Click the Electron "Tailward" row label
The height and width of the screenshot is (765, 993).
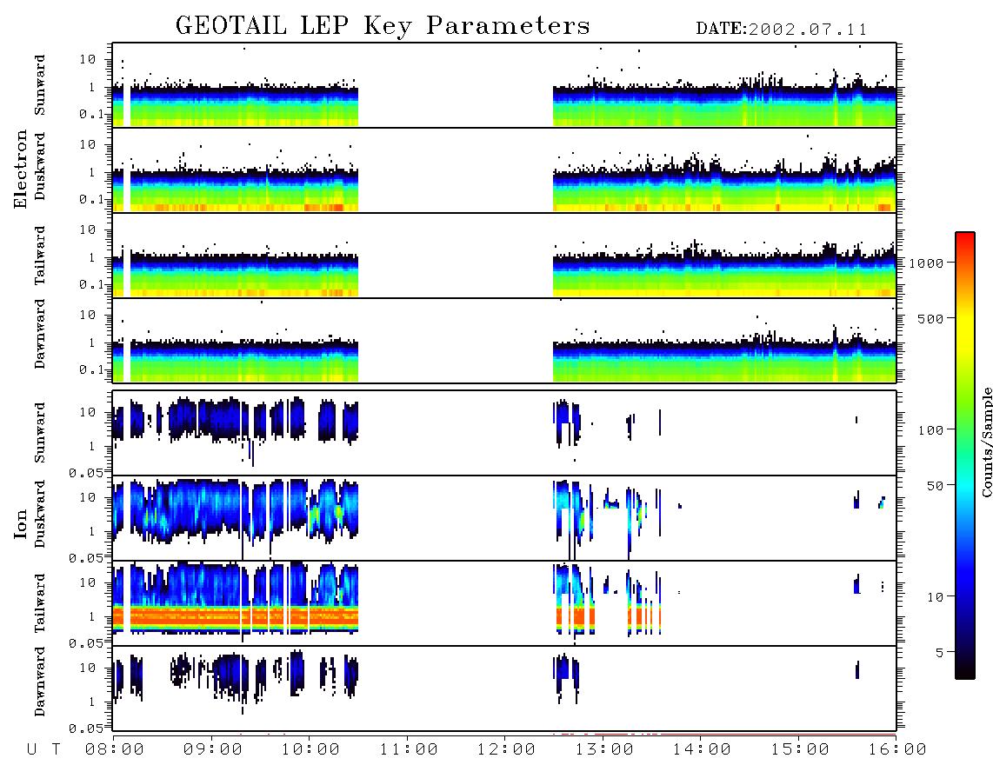(40, 256)
